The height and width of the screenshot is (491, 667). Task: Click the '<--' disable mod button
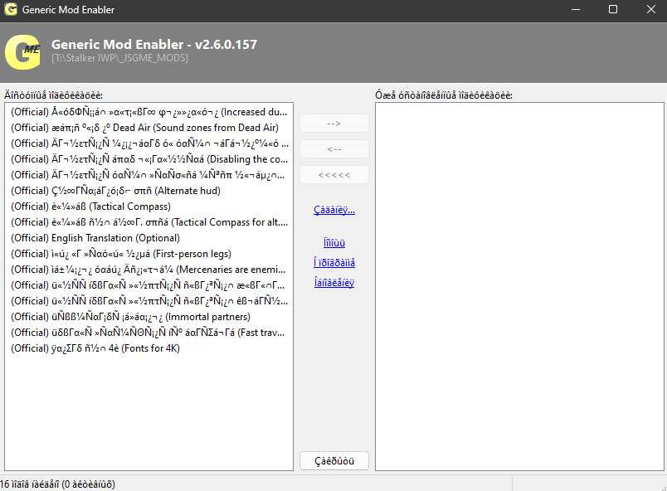point(334,149)
